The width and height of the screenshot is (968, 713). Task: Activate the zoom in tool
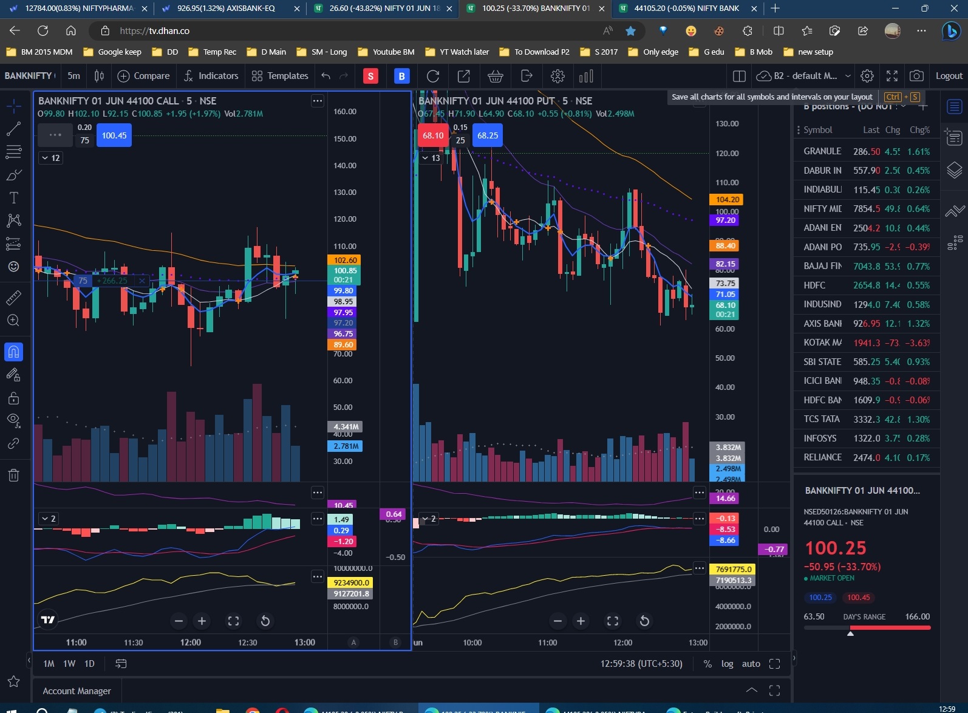pos(13,321)
